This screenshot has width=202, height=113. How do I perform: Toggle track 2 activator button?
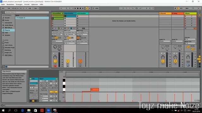(68, 61)
